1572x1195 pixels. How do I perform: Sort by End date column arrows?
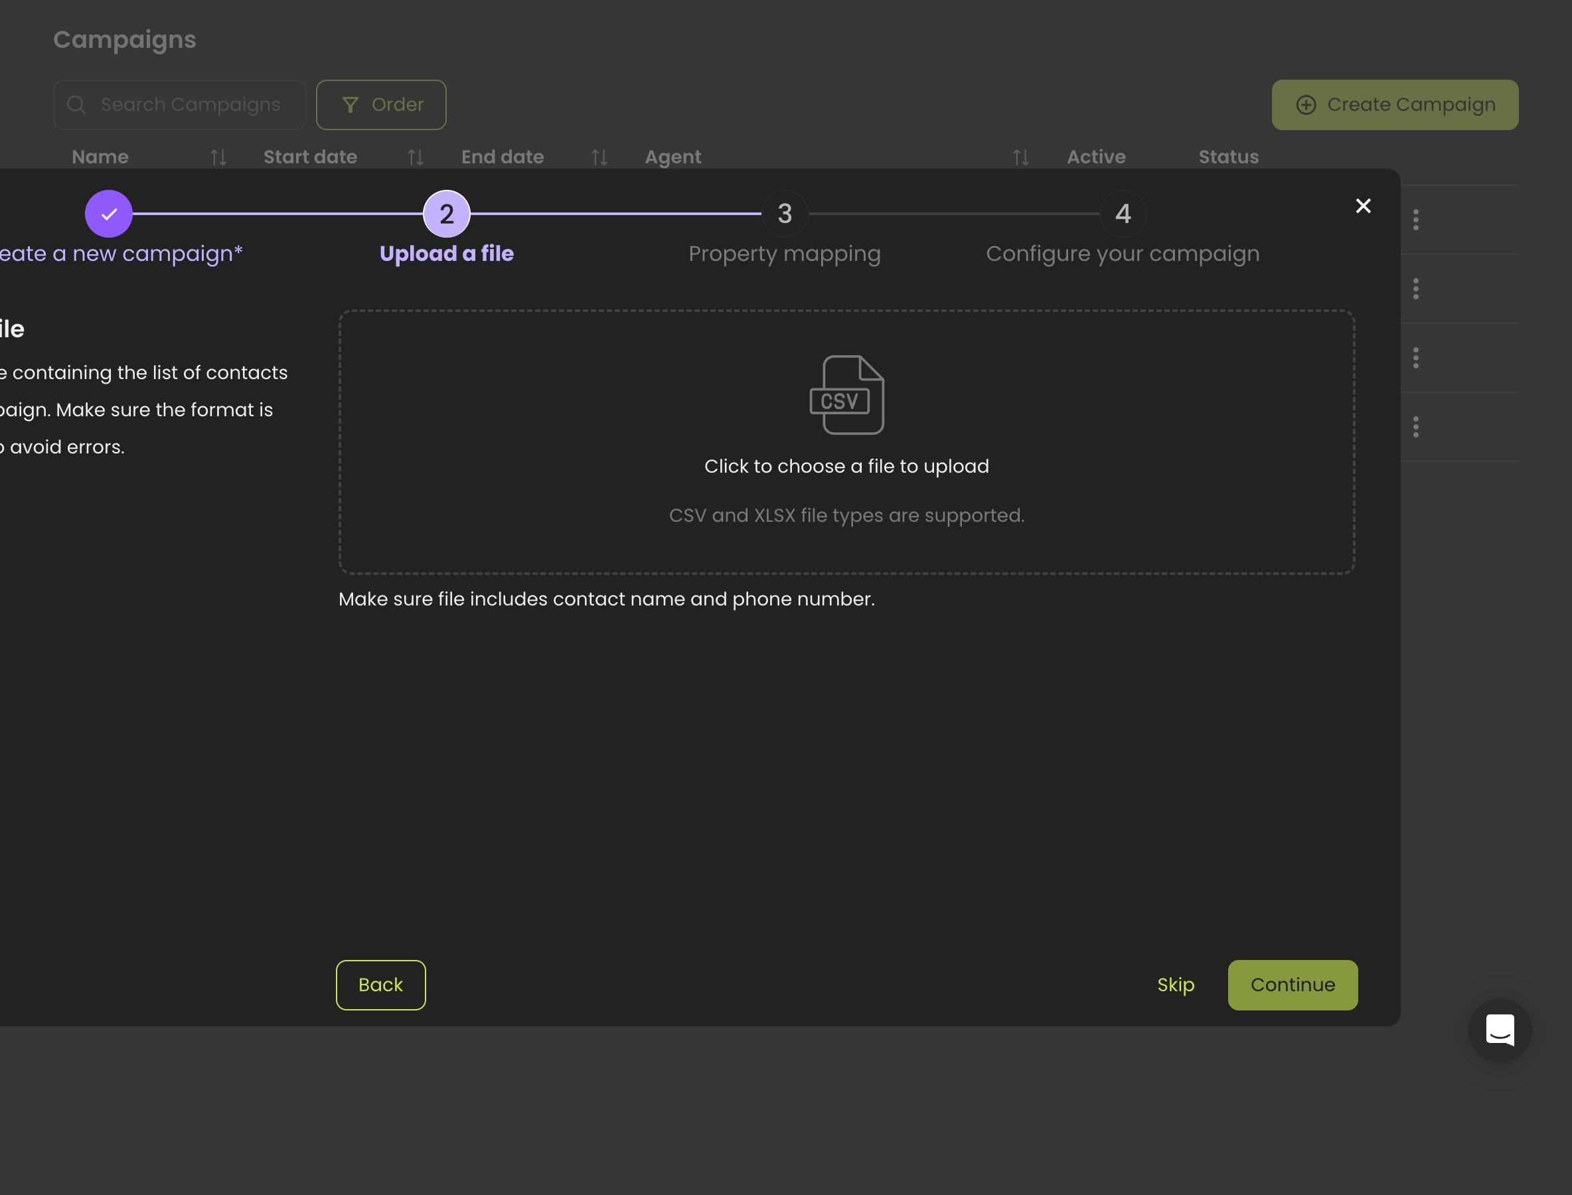599,157
